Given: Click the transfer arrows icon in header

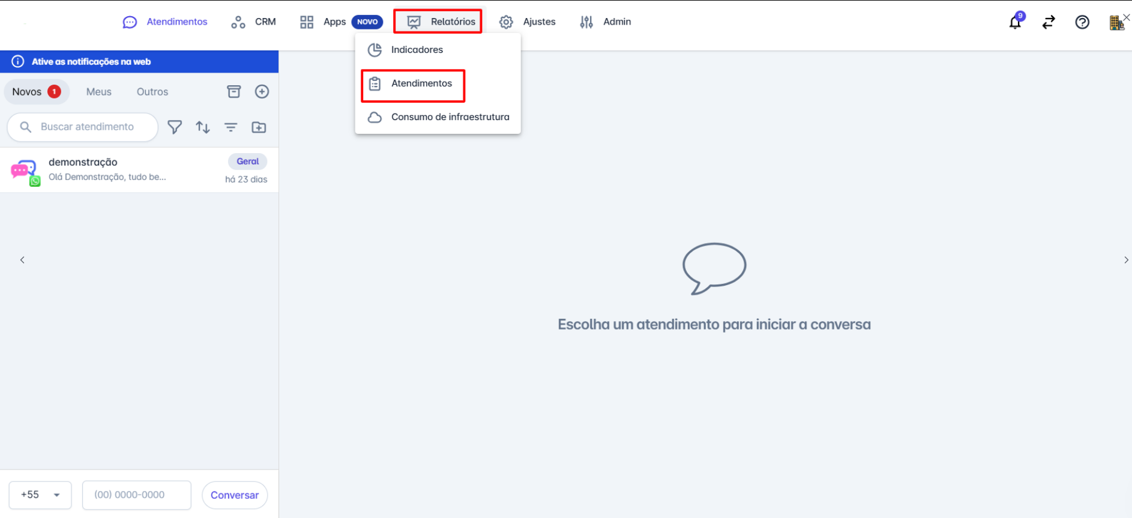Looking at the screenshot, I should coord(1049,23).
